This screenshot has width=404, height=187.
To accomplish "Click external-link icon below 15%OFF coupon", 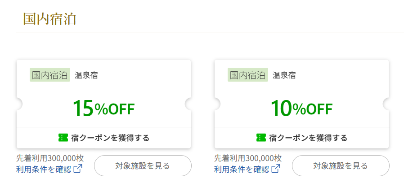I will pyautogui.click(x=78, y=169).
